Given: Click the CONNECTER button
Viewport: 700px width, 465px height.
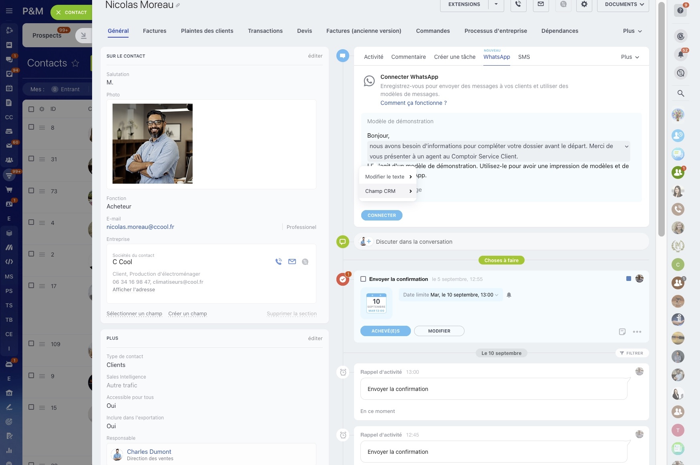Looking at the screenshot, I should pos(382,215).
